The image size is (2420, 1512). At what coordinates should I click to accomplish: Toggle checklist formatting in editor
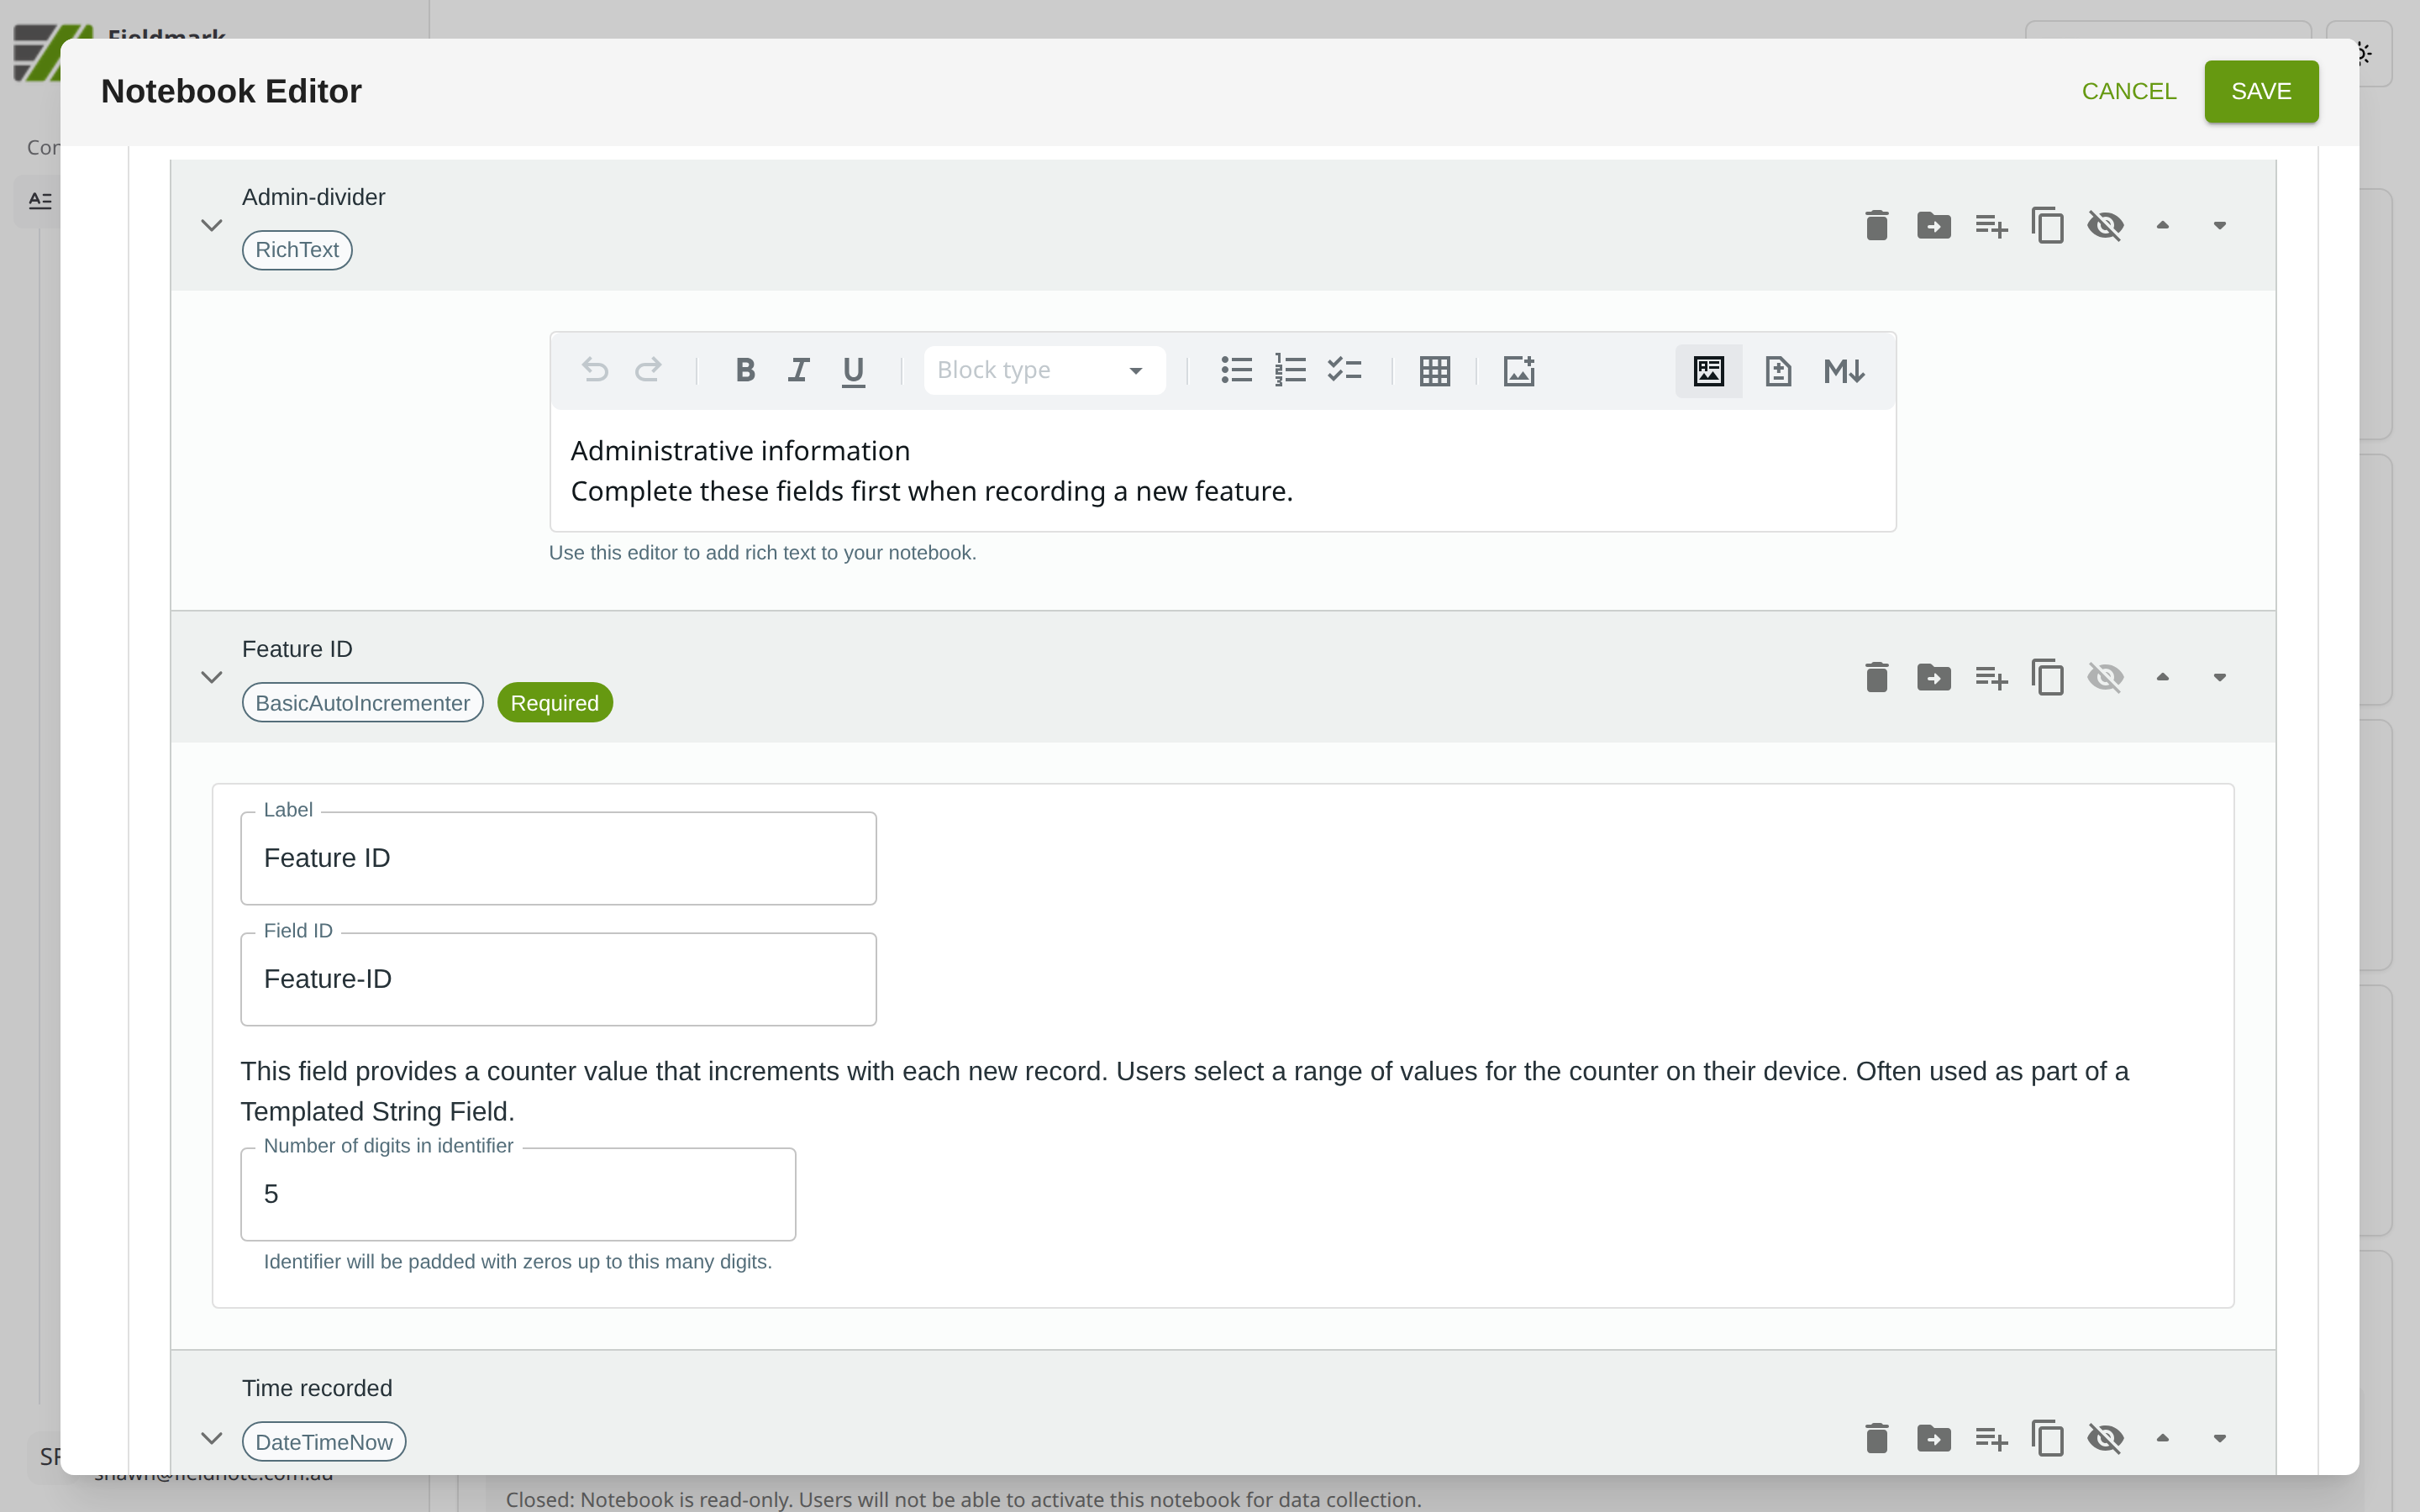(x=1344, y=371)
